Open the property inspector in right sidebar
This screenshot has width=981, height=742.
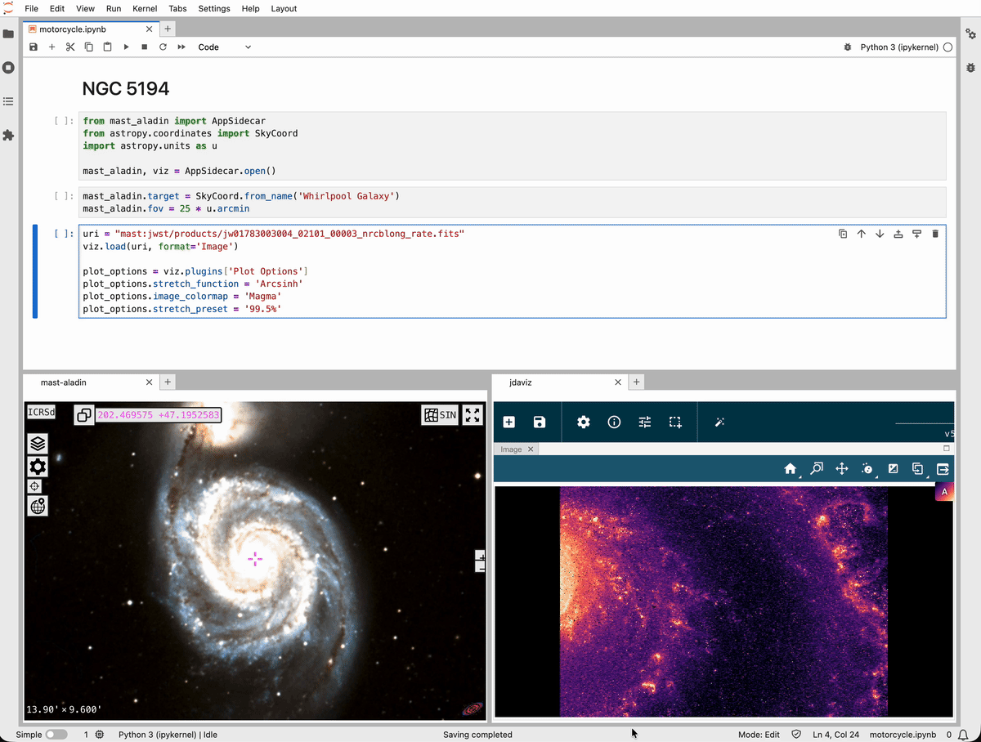click(970, 34)
